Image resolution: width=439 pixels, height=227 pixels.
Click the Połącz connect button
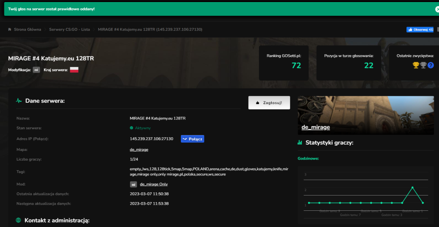[192, 139]
